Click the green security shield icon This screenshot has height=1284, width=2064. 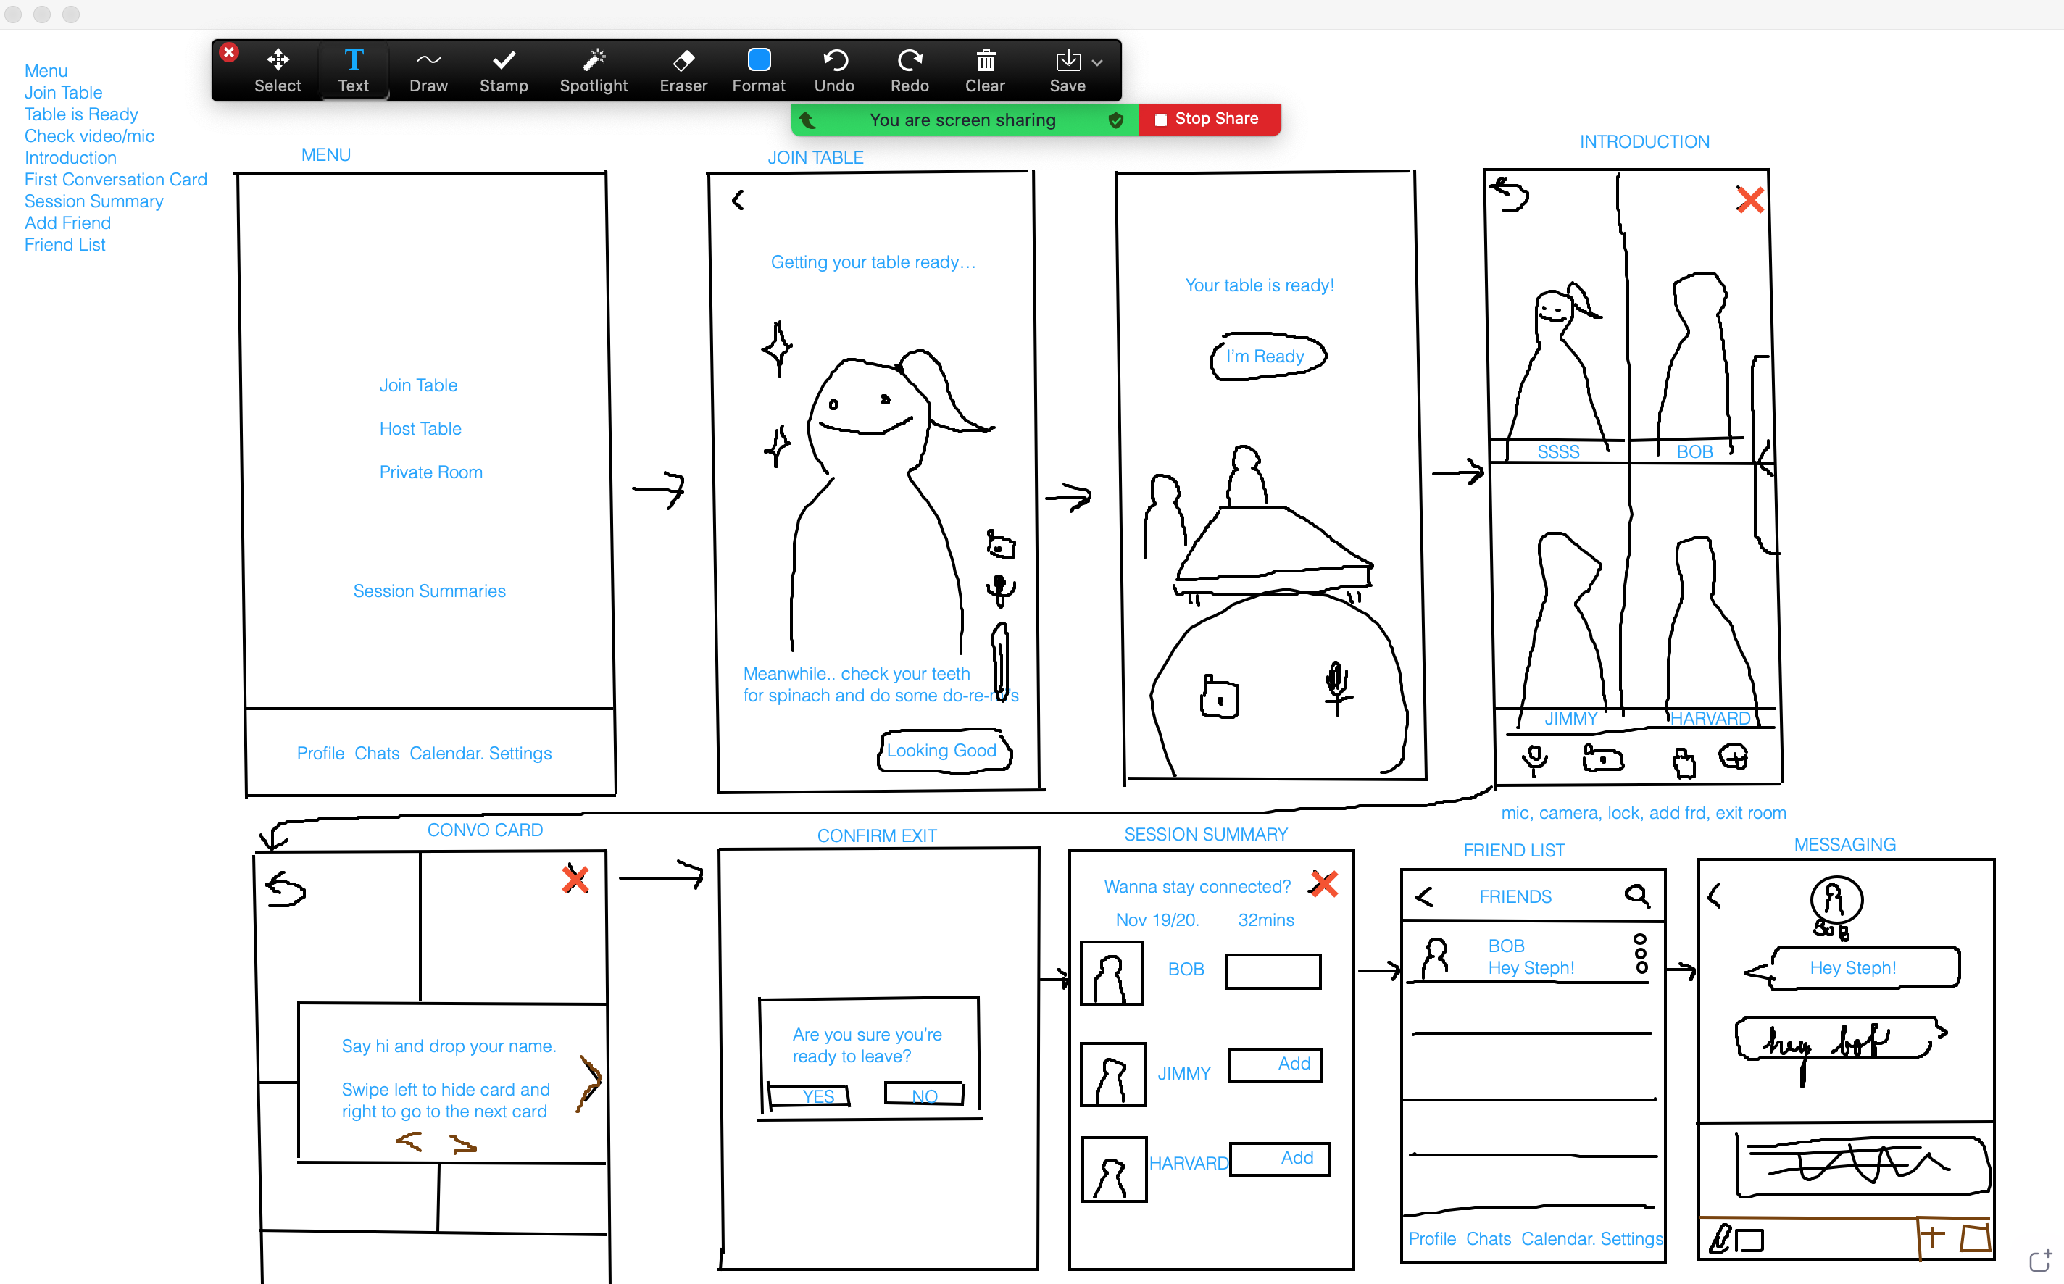1116,120
